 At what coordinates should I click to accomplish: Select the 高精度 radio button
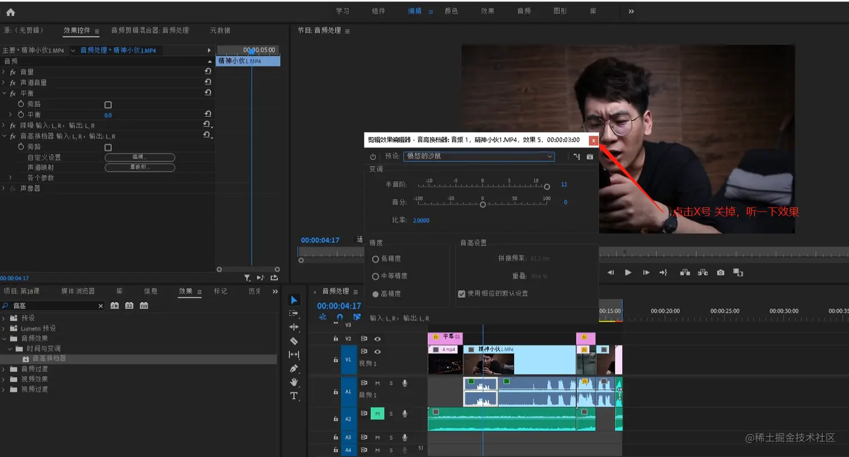click(x=375, y=294)
